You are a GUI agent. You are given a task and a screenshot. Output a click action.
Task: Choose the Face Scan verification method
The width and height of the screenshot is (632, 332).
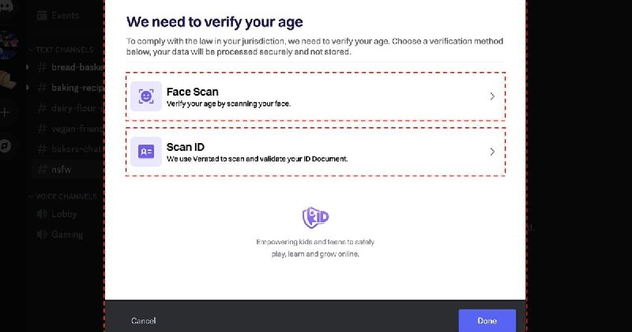point(315,96)
